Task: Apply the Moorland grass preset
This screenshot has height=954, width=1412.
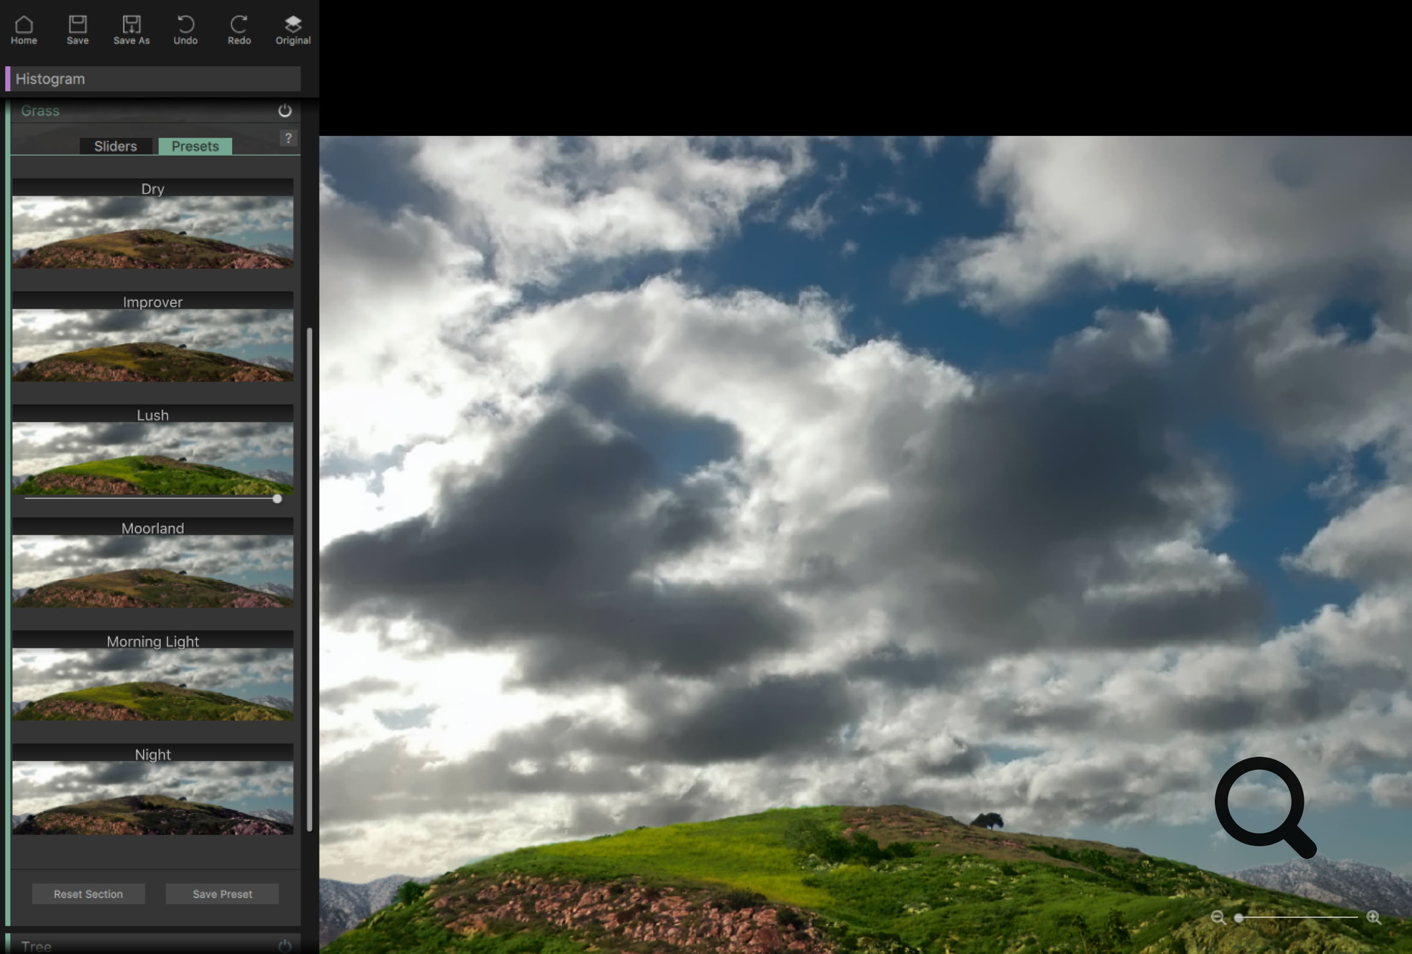Action: click(x=153, y=570)
